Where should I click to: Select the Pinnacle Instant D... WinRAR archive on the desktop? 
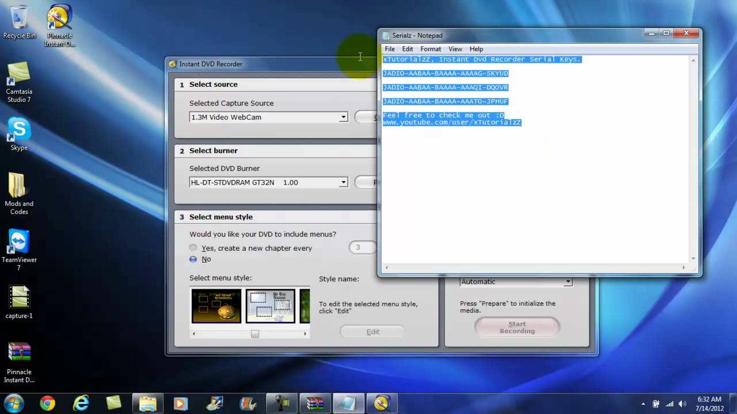pyautogui.click(x=19, y=362)
